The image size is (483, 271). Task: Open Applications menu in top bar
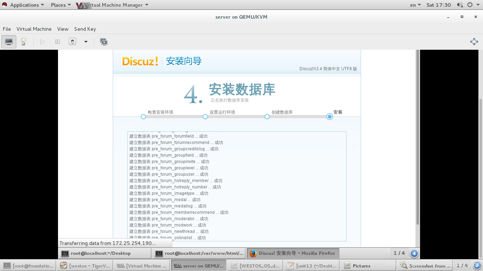tap(27, 5)
